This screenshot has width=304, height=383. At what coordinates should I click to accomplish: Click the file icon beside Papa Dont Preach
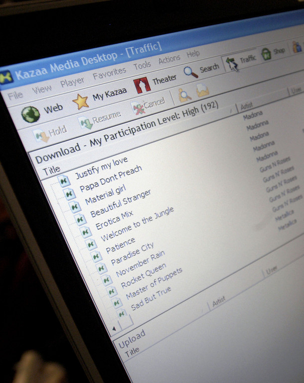(70, 194)
